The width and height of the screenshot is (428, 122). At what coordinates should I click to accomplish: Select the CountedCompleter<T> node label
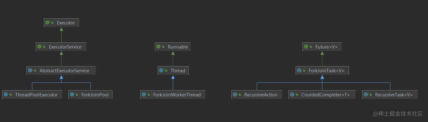325,95
